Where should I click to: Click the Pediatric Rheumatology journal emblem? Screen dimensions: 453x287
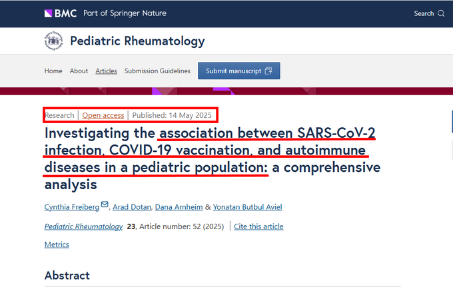point(53,41)
